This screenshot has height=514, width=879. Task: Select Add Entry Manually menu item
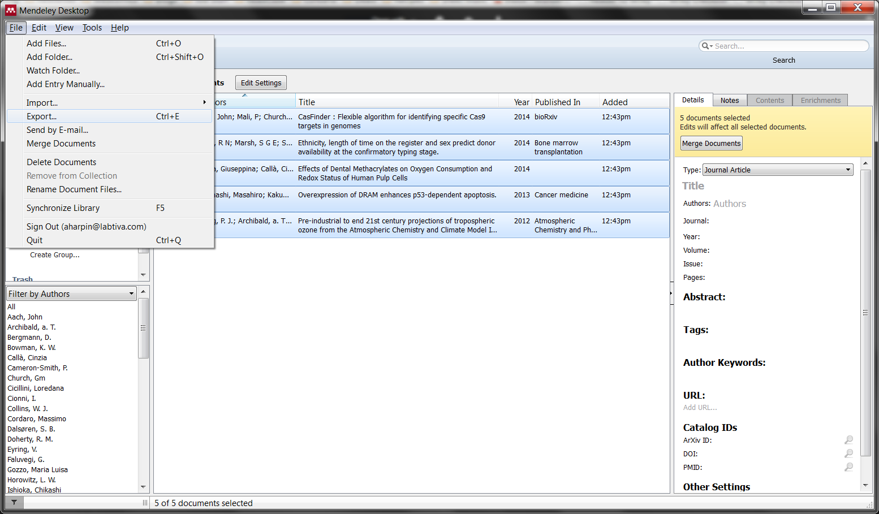[x=110, y=84]
